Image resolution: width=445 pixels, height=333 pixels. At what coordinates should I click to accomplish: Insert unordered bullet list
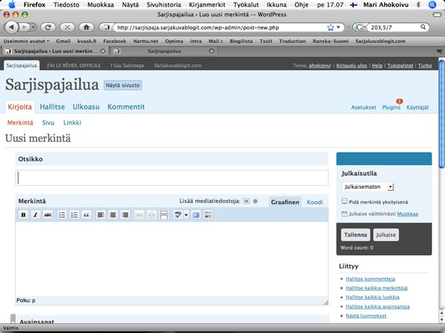click(x=62, y=215)
